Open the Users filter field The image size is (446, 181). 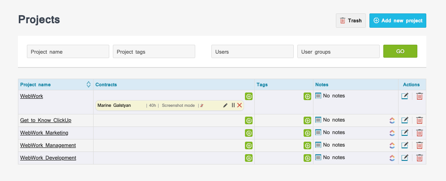(252, 52)
